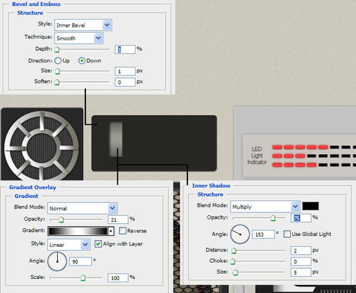Select the Down direction radio button
The height and width of the screenshot is (293, 356).
click(x=82, y=61)
